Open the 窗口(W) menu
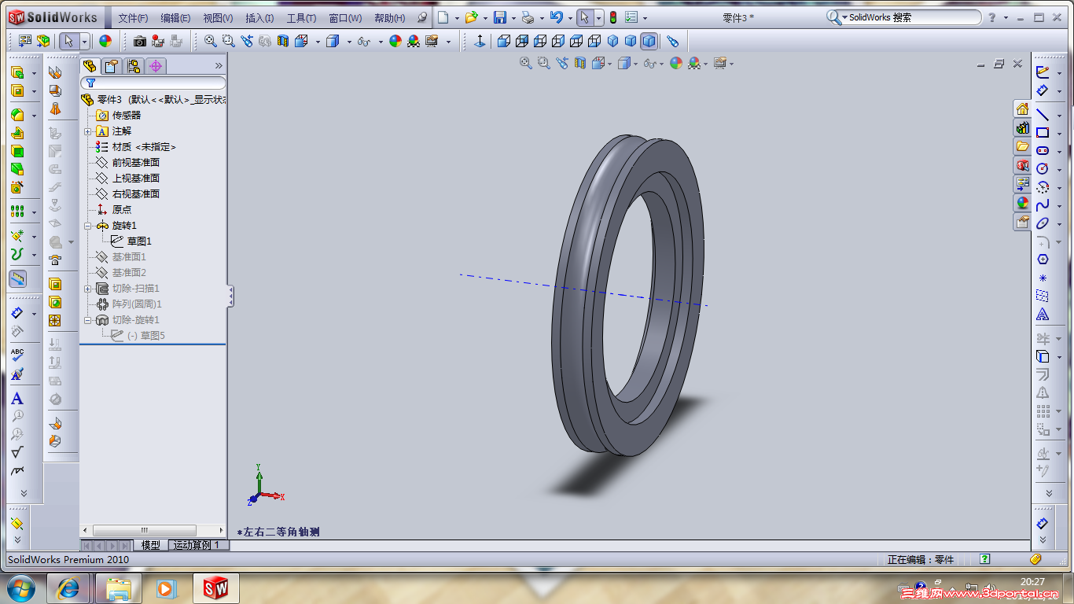 point(345,18)
